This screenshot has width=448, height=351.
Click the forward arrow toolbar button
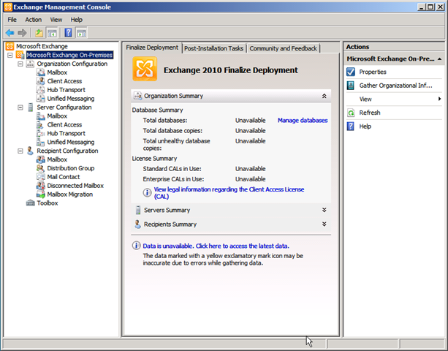[22, 33]
